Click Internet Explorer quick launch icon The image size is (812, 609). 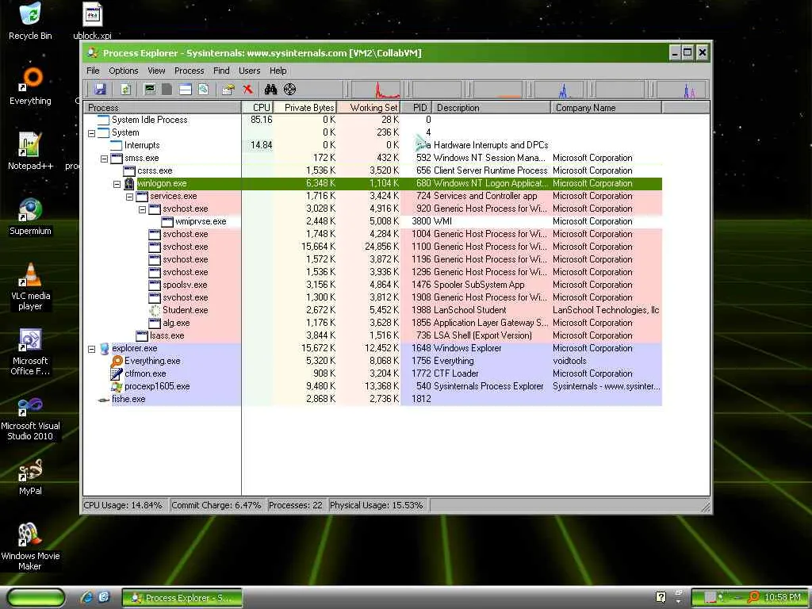coord(87,597)
